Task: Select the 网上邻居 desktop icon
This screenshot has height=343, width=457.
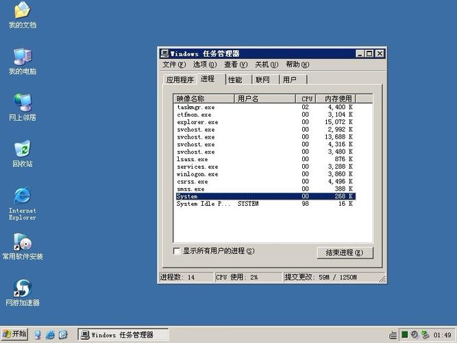Action: point(23,108)
